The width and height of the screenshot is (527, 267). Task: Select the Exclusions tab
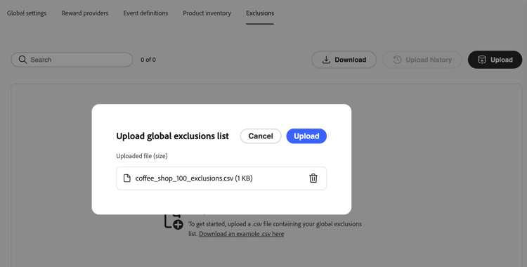click(260, 13)
